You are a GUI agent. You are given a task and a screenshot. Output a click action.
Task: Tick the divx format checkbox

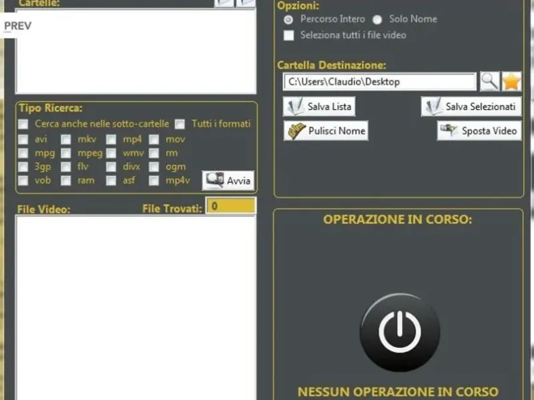pyautogui.click(x=111, y=167)
